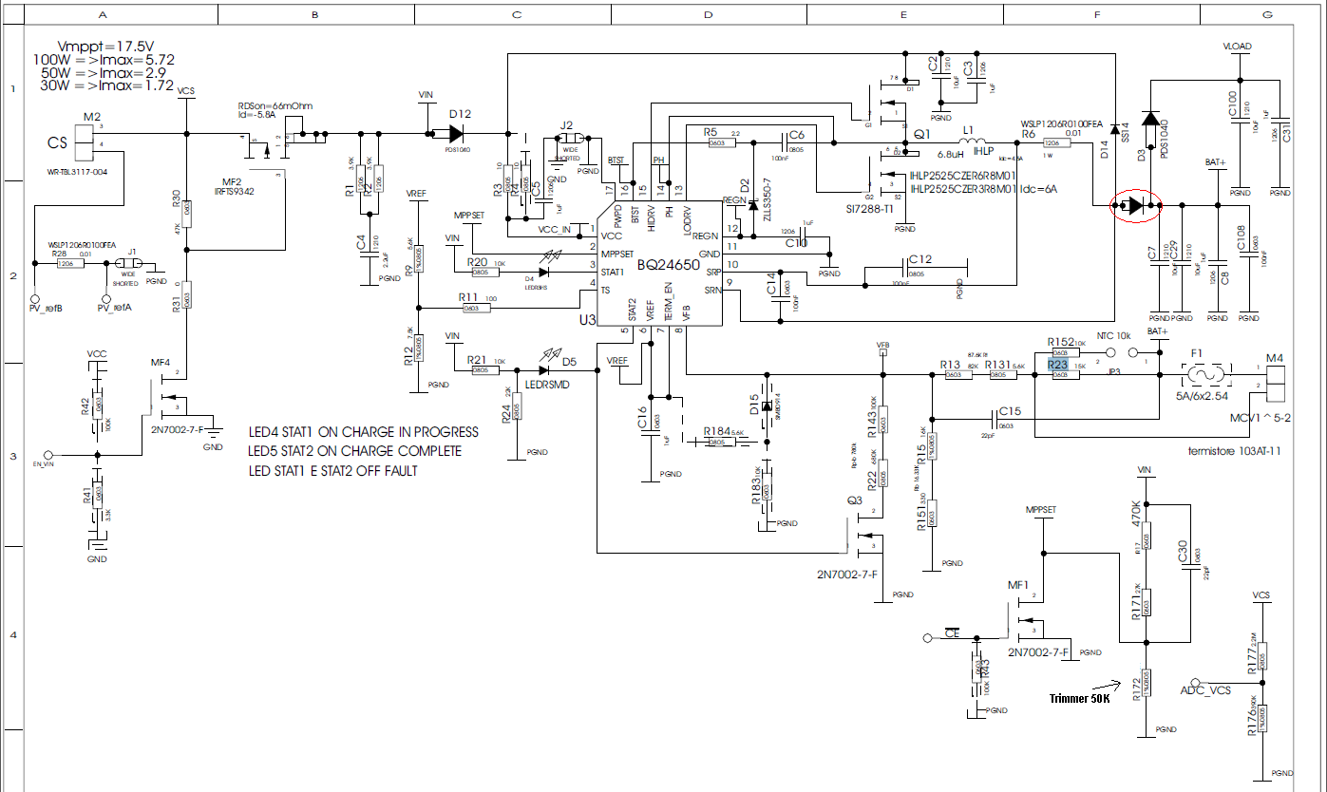
Task: Select the C15 capacitor label
Action: (x=1010, y=411)
